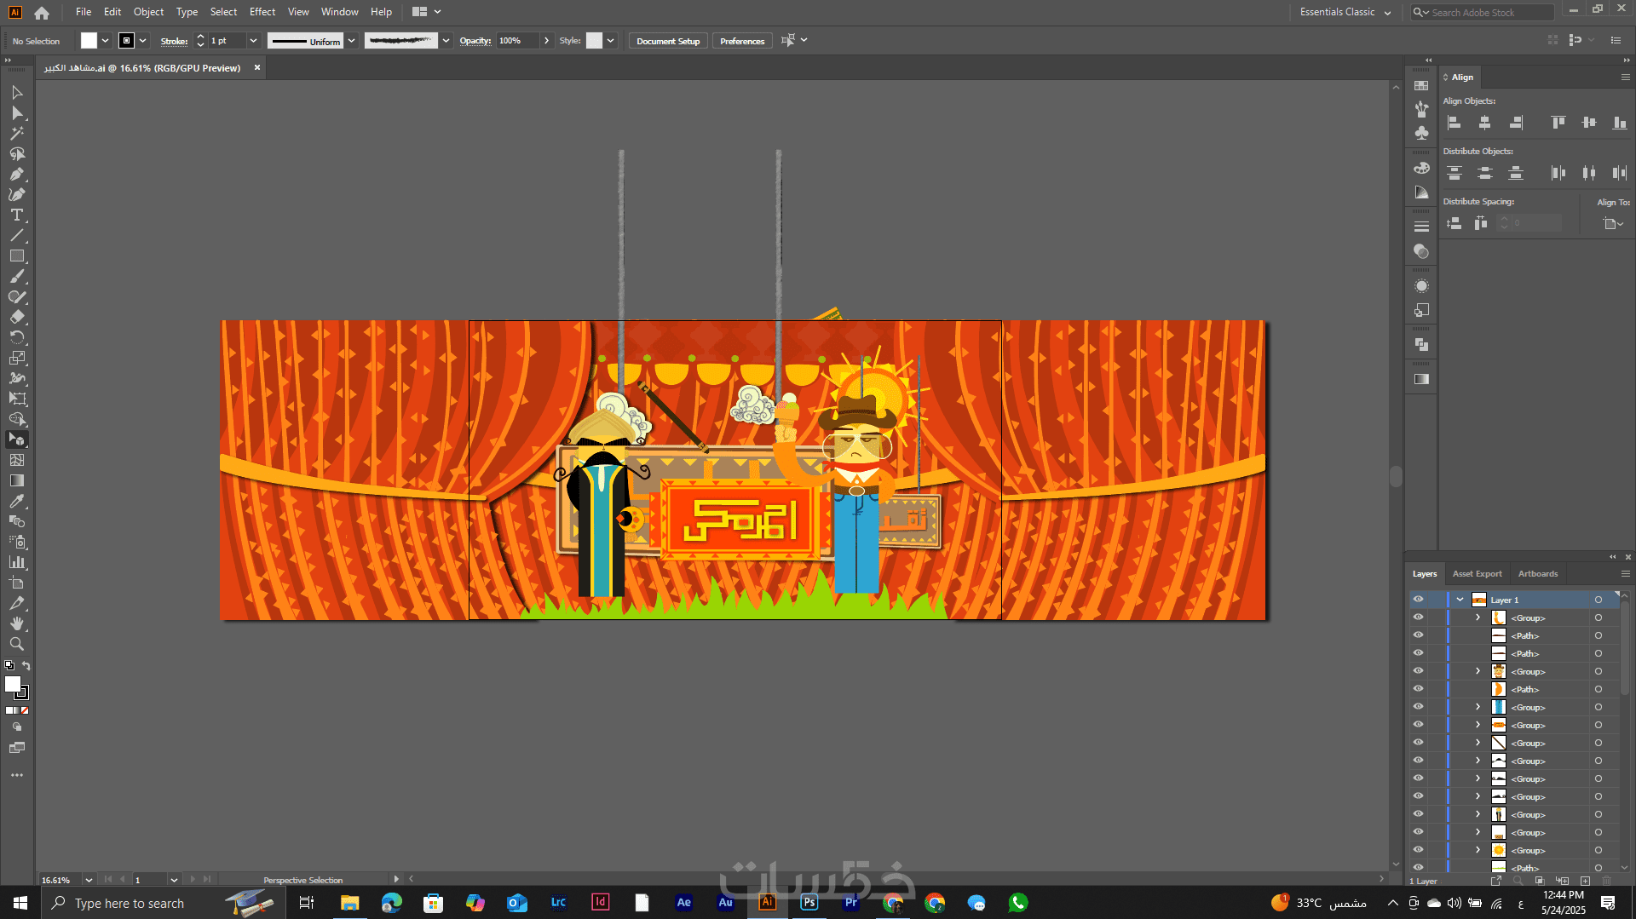Open the Essentials Classic workspace switcher

[x=1345, y=12]
